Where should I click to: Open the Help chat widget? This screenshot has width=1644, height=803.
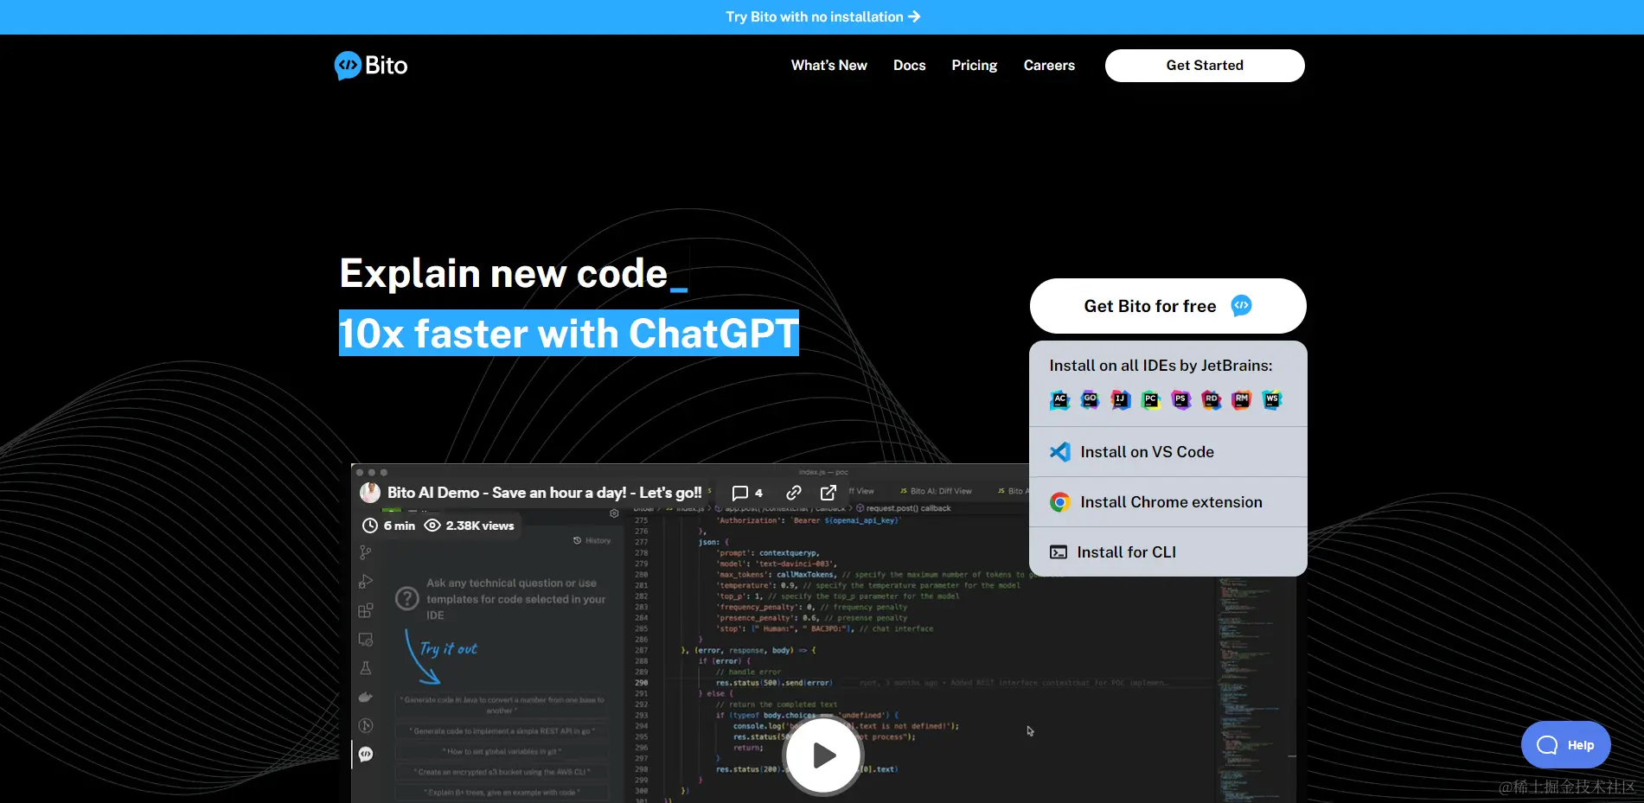click(1565, 745)
